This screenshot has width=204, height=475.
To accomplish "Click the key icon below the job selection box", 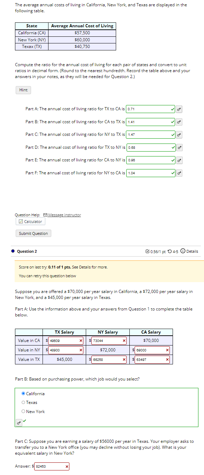I will point(18,423).
